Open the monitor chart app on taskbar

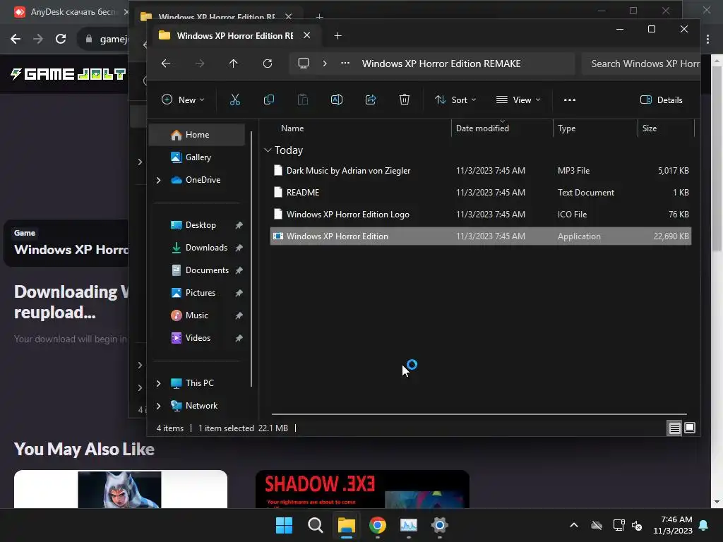tap(409, 525)
